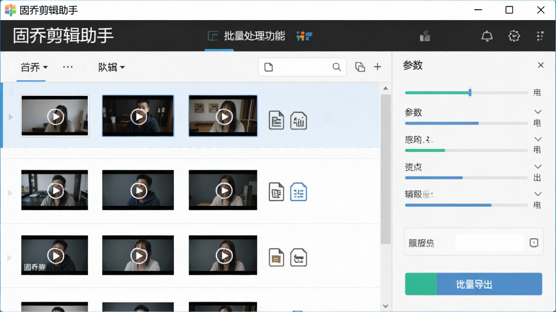Click the square icon right of bottom input
556x312 pixels.
click(x=534, y=243)
